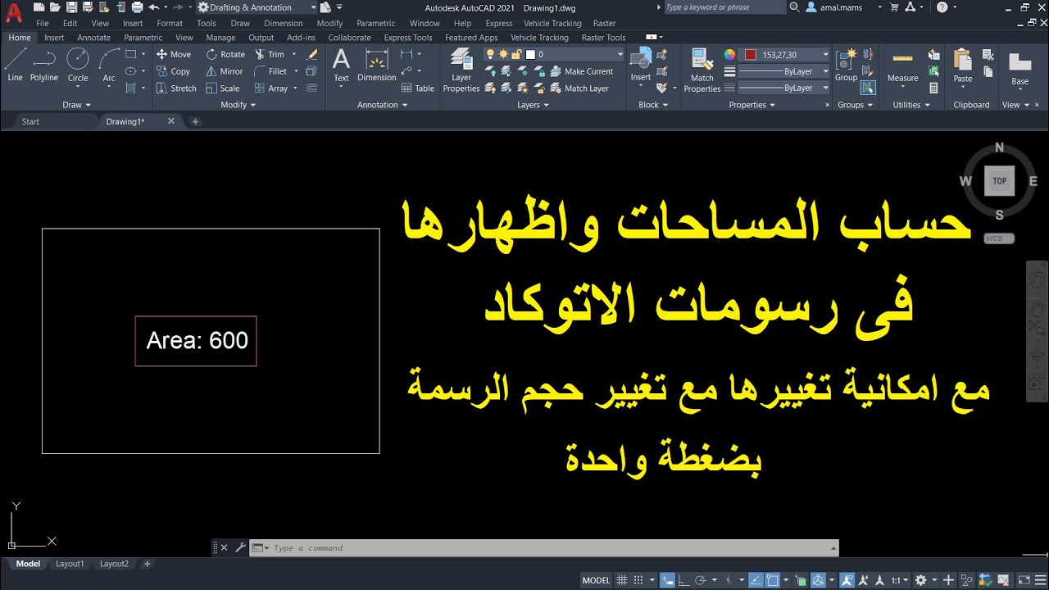Add a new drawing tab
The width and height of the screenshot is (1049, 590).
coord(195,121)
